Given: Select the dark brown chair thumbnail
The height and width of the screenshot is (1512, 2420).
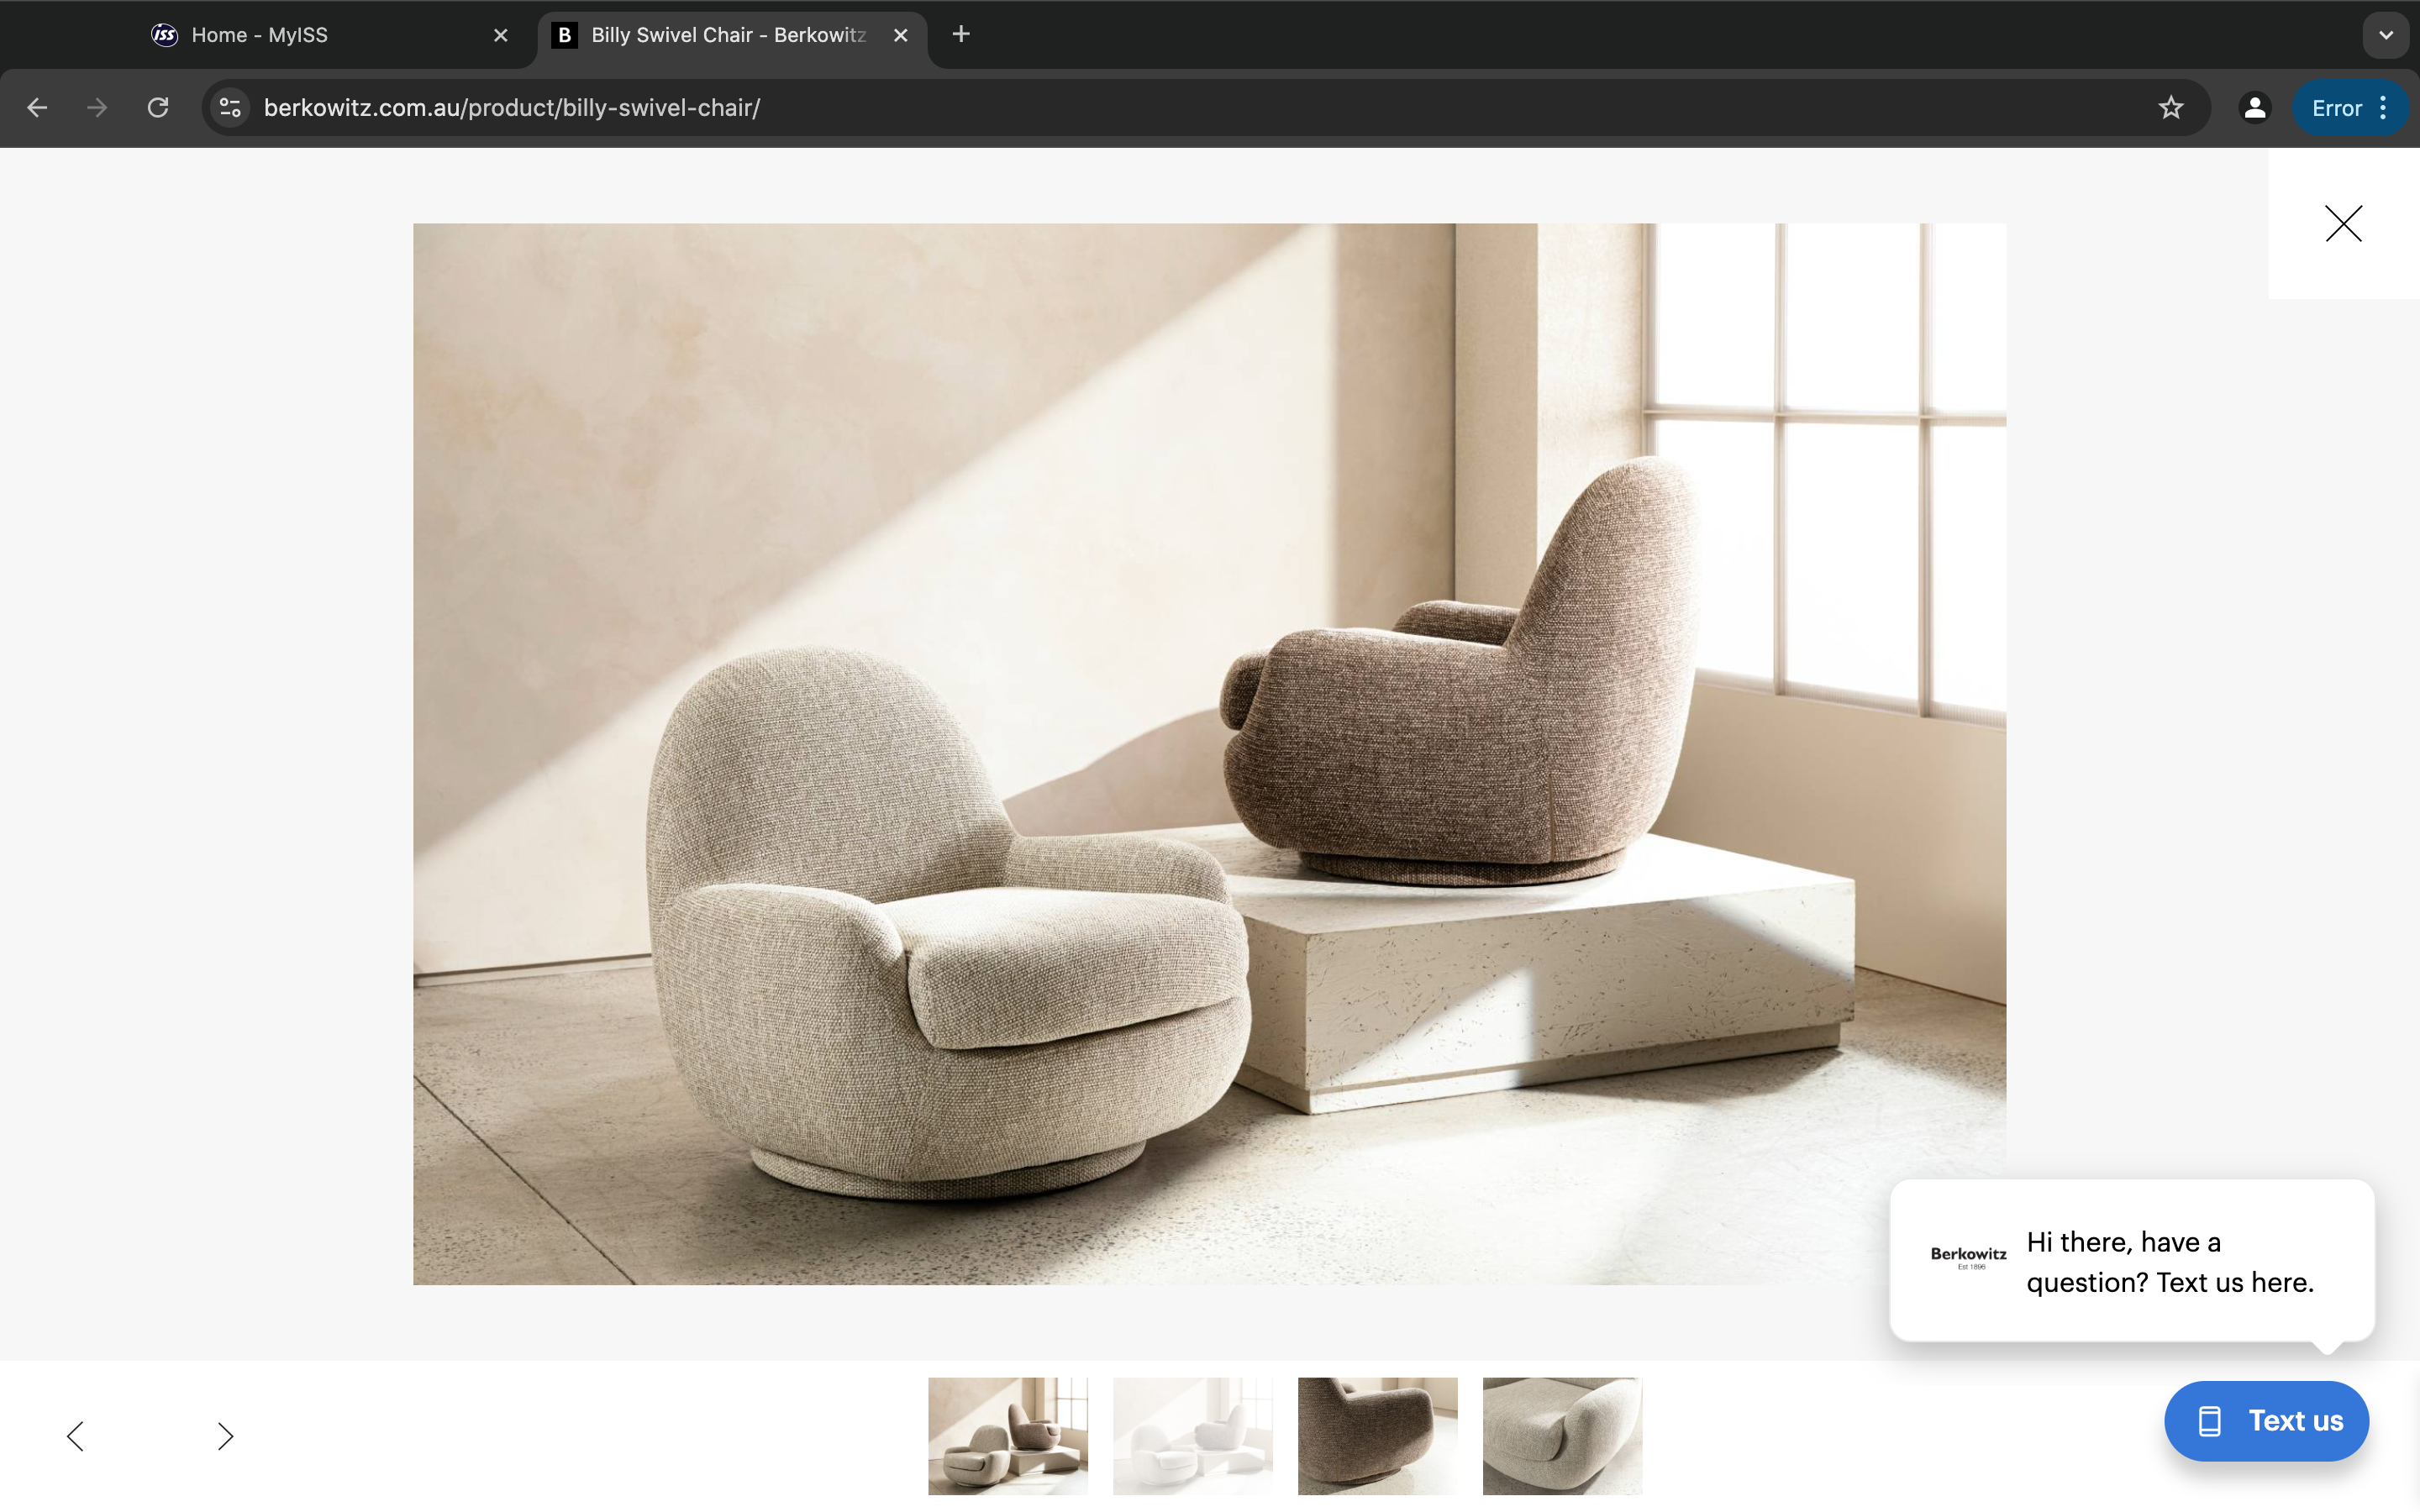Looking at the screenshot, I should (x=1377, y=1436).
